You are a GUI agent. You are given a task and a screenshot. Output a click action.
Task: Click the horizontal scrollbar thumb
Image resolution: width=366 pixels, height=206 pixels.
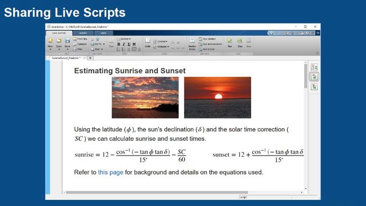click(157, 192)
